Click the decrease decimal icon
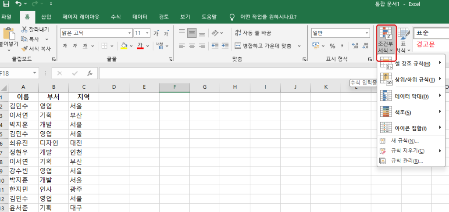 pos(365,46)
